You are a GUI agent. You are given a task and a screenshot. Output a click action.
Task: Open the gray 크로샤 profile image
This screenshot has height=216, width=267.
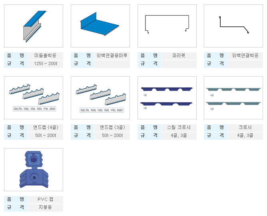(x=233, y=98)
